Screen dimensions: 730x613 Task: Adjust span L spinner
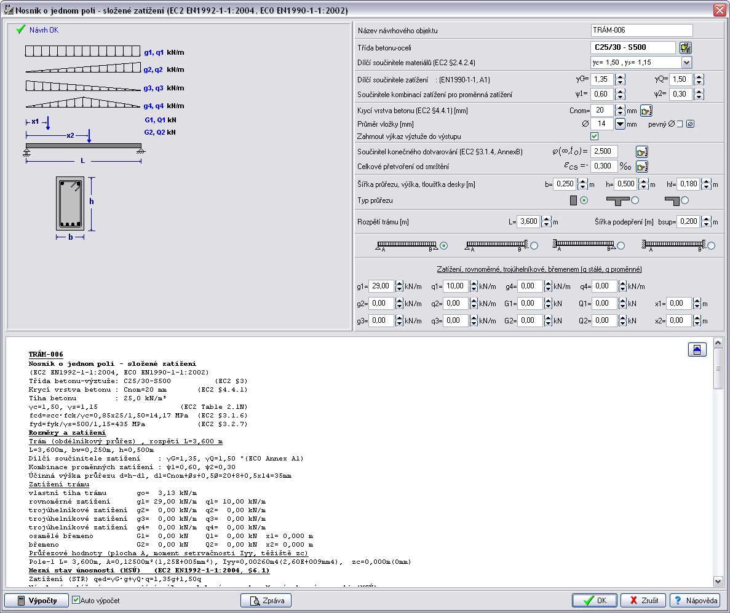(x=547, y=221)
